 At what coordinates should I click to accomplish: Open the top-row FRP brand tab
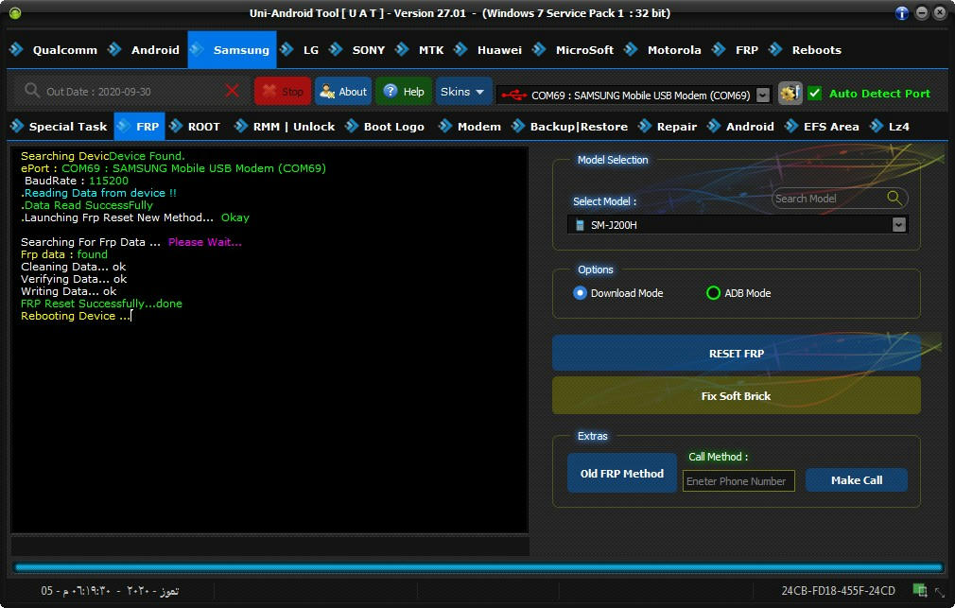pos(737,50)
